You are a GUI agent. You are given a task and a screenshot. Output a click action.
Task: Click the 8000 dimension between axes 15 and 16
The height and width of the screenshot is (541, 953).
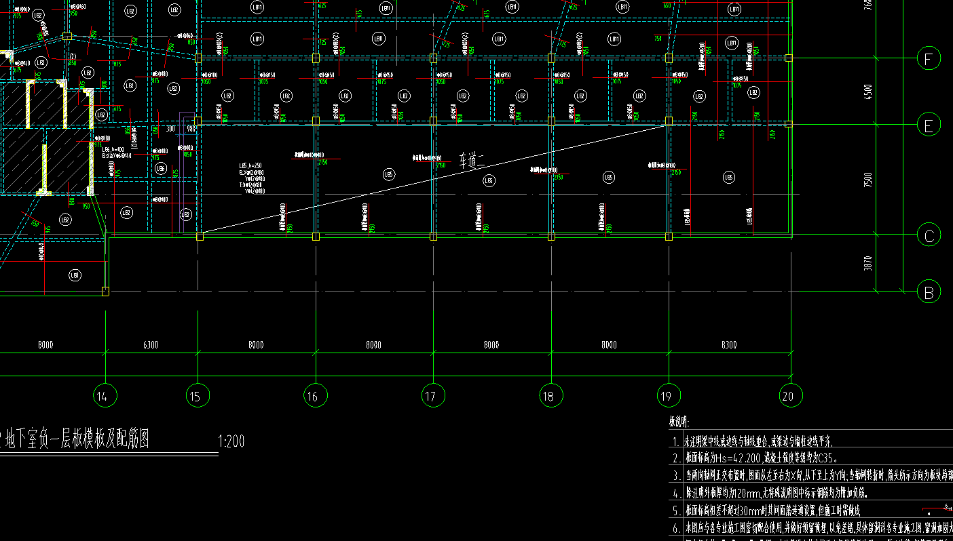click(255, 345)
